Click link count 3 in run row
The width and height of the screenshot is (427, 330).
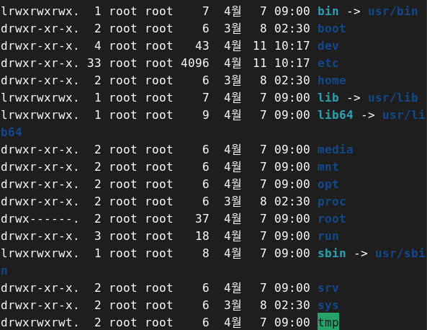[97, 236]
